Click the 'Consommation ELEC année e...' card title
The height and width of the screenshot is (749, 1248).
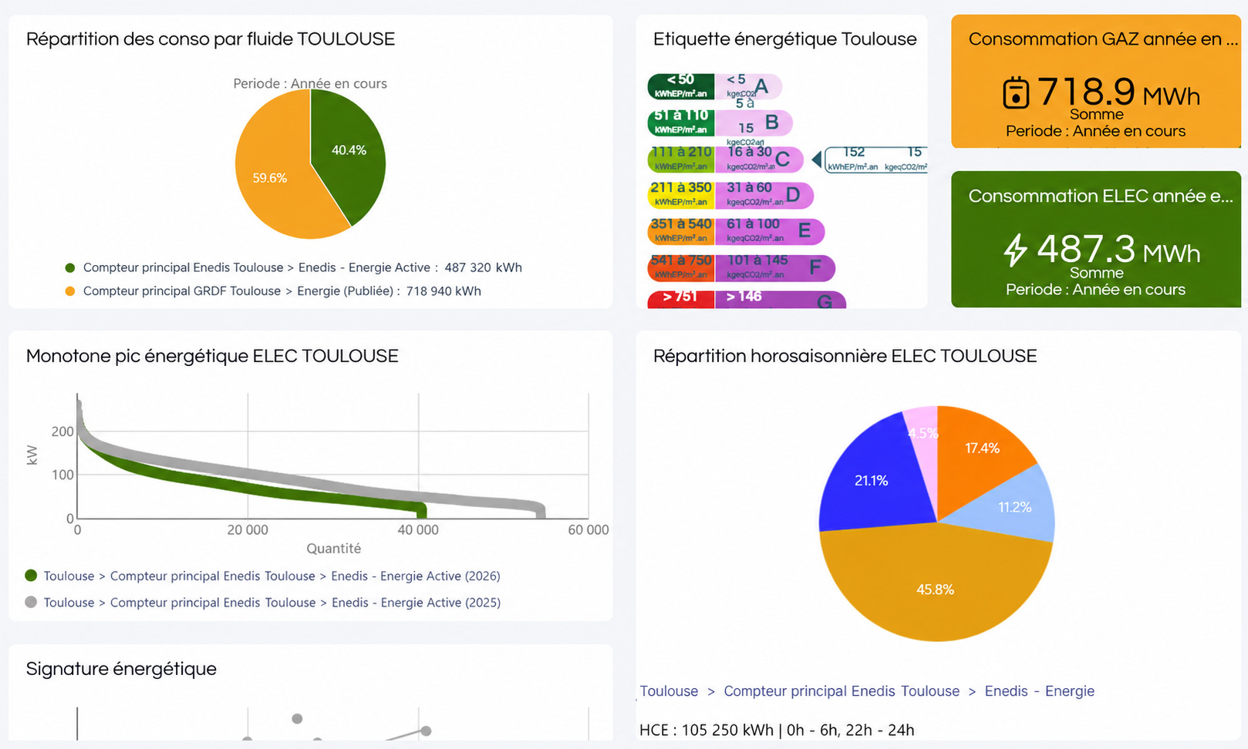click(x=1101, y=196)
